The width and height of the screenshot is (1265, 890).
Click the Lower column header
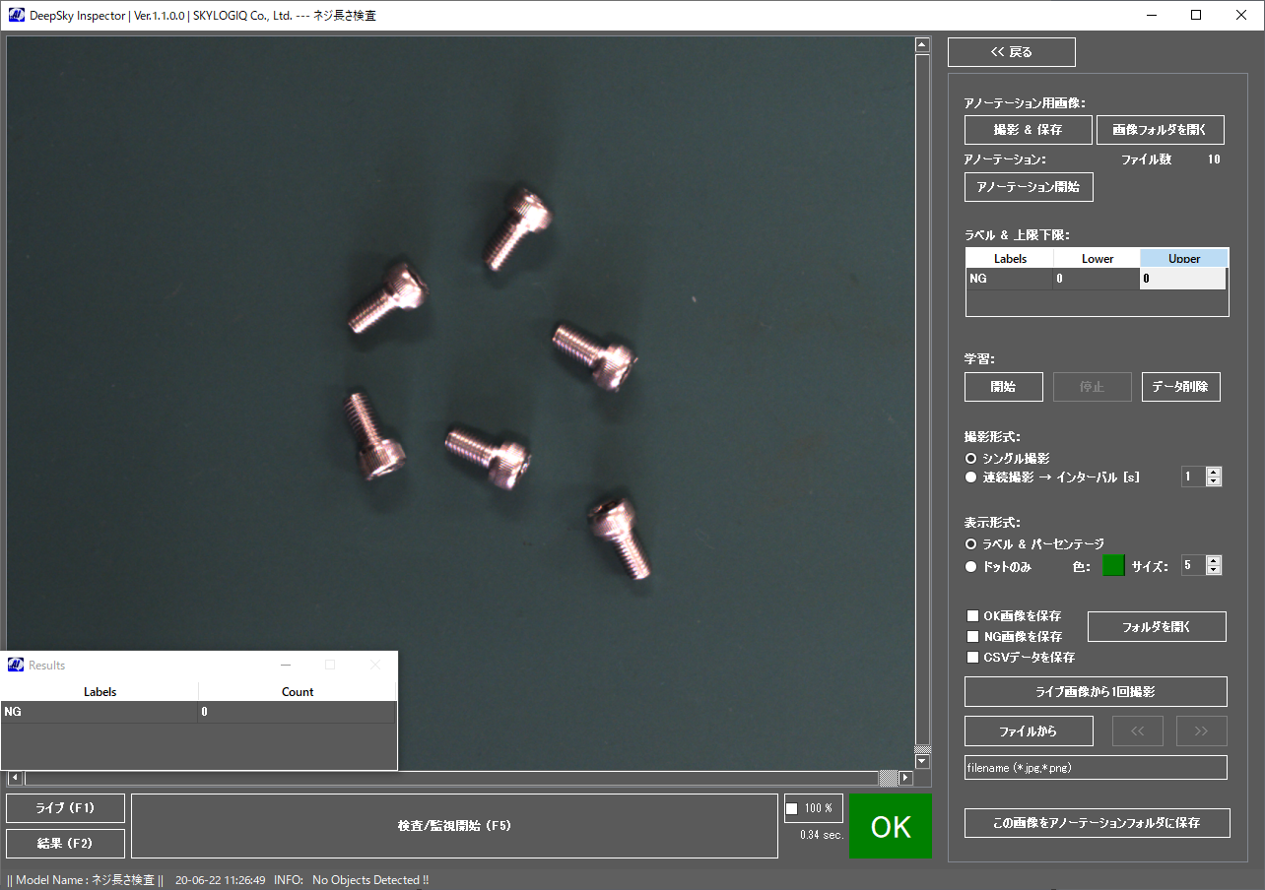coord(1098,259)
